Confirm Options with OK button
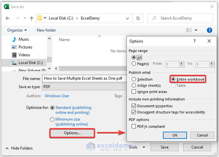The image size is (219, 157). pos(175,135)
